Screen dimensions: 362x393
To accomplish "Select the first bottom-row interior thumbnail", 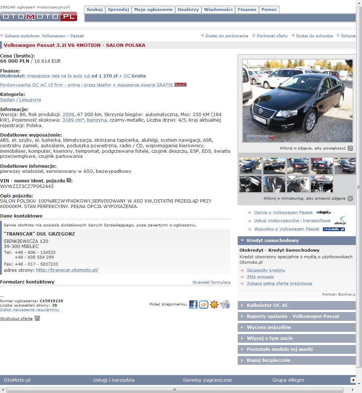I will (x=250, y=184).
